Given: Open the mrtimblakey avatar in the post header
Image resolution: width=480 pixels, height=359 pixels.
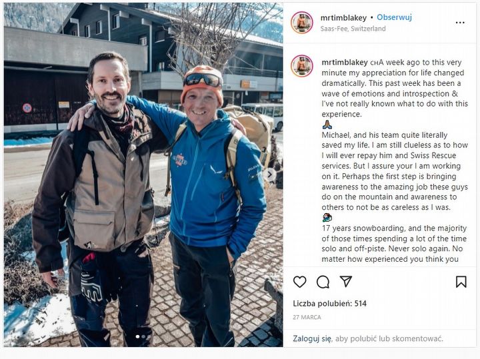Looking at the screenshot, I should coord(302,23).
